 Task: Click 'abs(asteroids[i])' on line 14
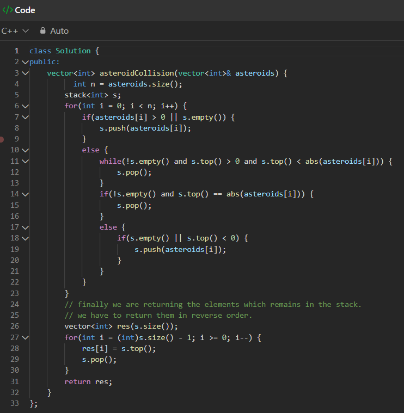click(264, 194)
